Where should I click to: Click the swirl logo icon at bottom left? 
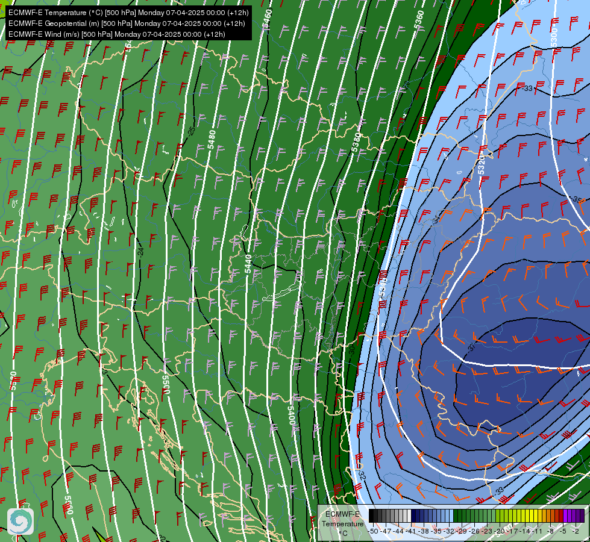[20, 522]
